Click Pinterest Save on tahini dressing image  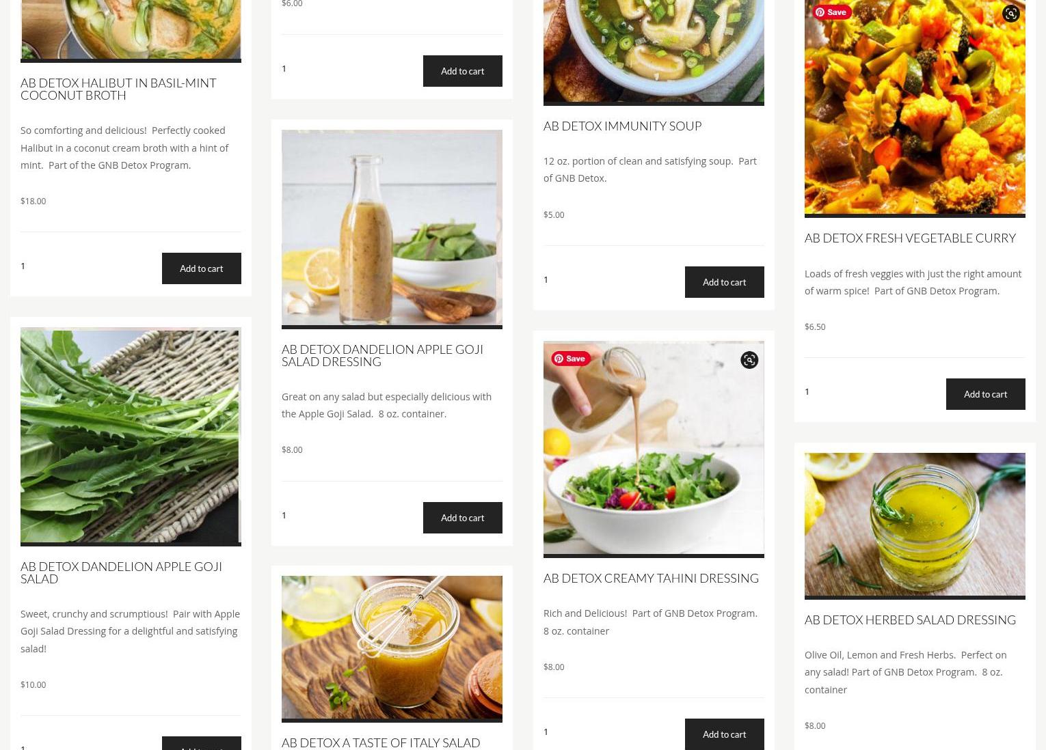click(571, 359)
